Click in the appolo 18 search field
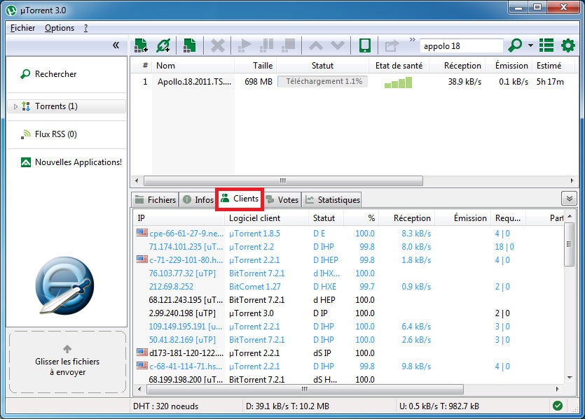 tap(462, 45)
